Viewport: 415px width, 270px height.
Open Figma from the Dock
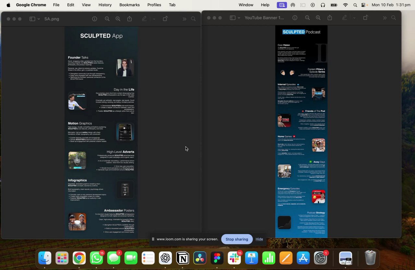(217, 258)
